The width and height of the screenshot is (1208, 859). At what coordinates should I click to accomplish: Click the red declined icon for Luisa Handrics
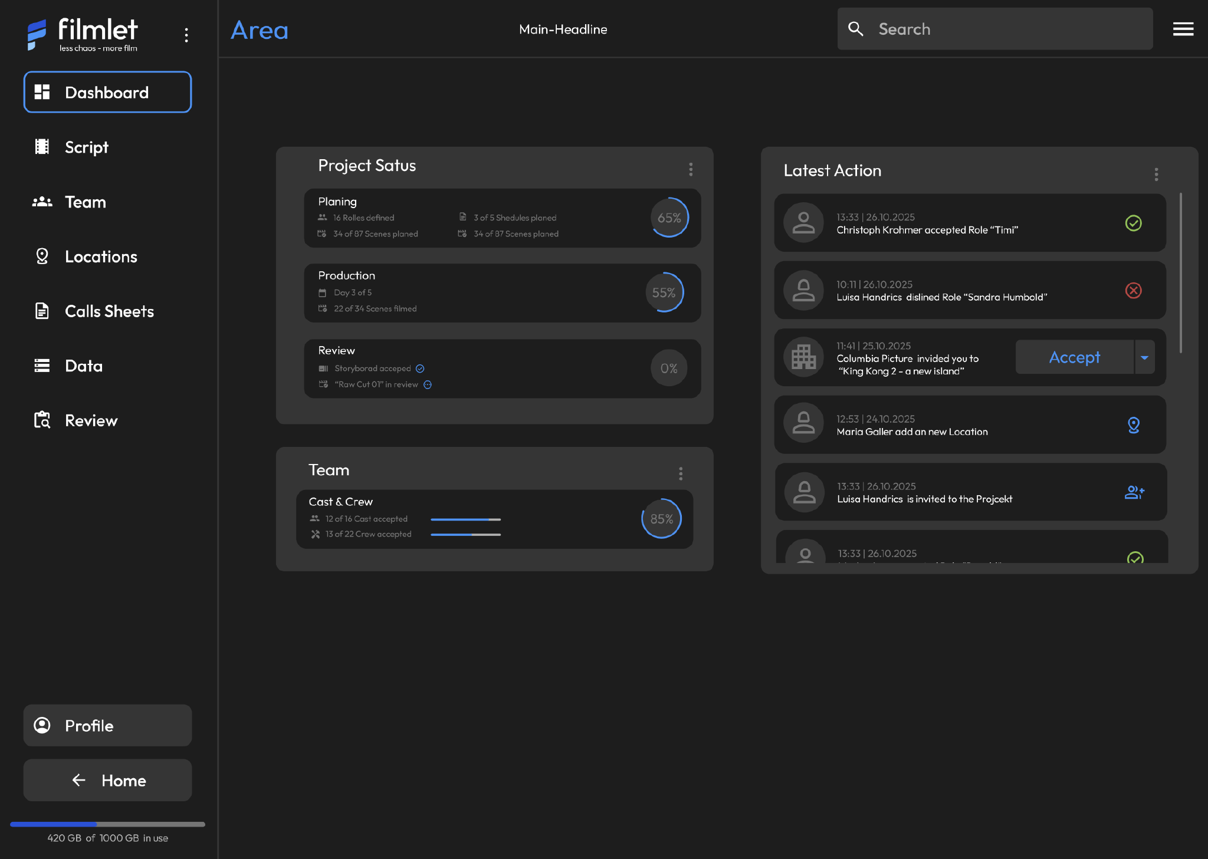point(1133,290)
